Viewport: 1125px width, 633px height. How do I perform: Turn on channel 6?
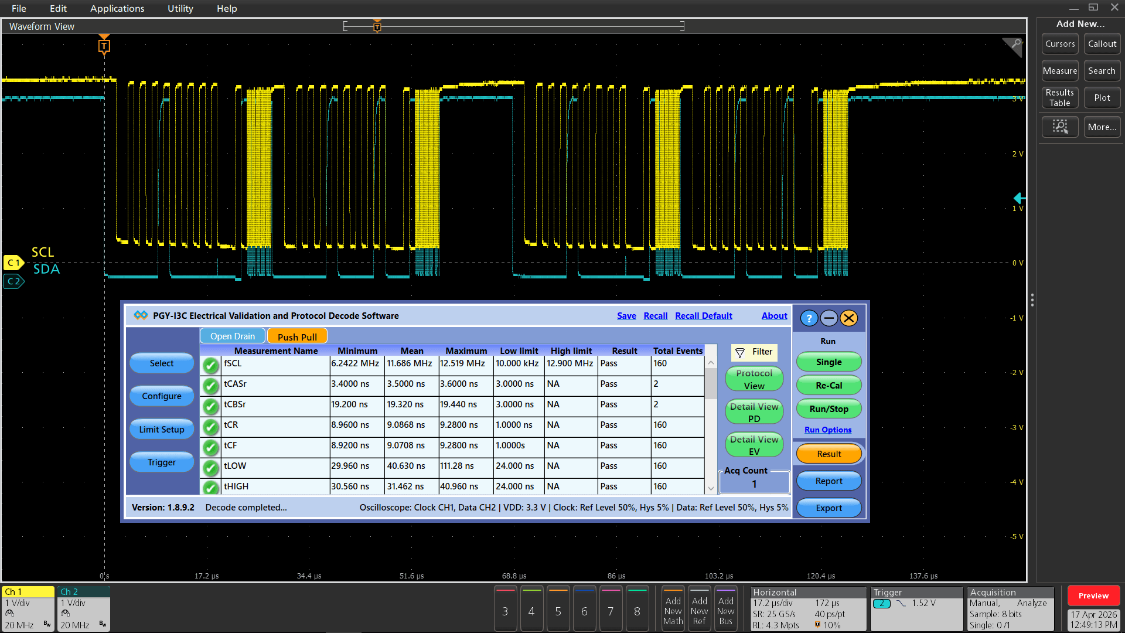(584, 609)
